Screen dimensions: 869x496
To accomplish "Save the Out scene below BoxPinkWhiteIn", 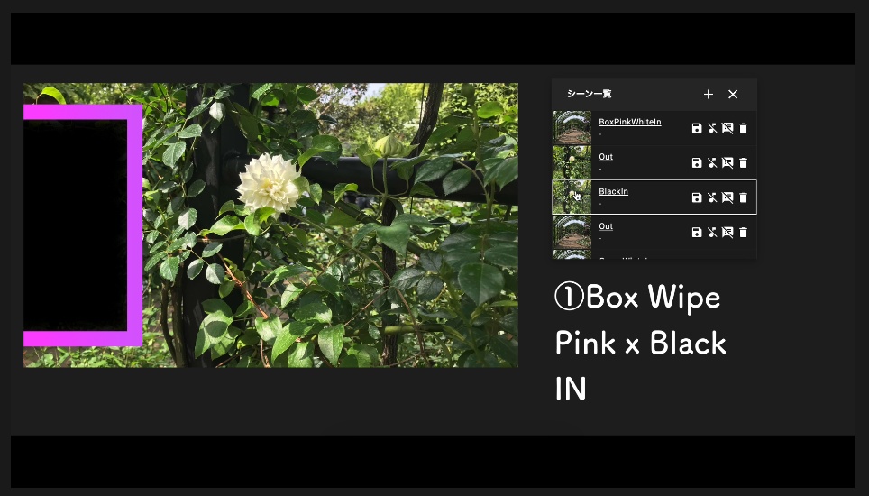I will (697, 163).
